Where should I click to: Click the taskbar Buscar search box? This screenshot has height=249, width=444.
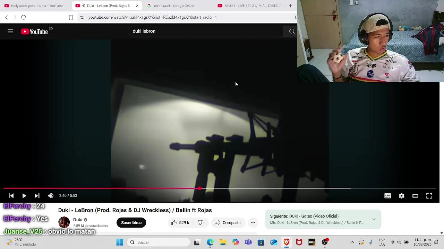click(x=158, y=242)
